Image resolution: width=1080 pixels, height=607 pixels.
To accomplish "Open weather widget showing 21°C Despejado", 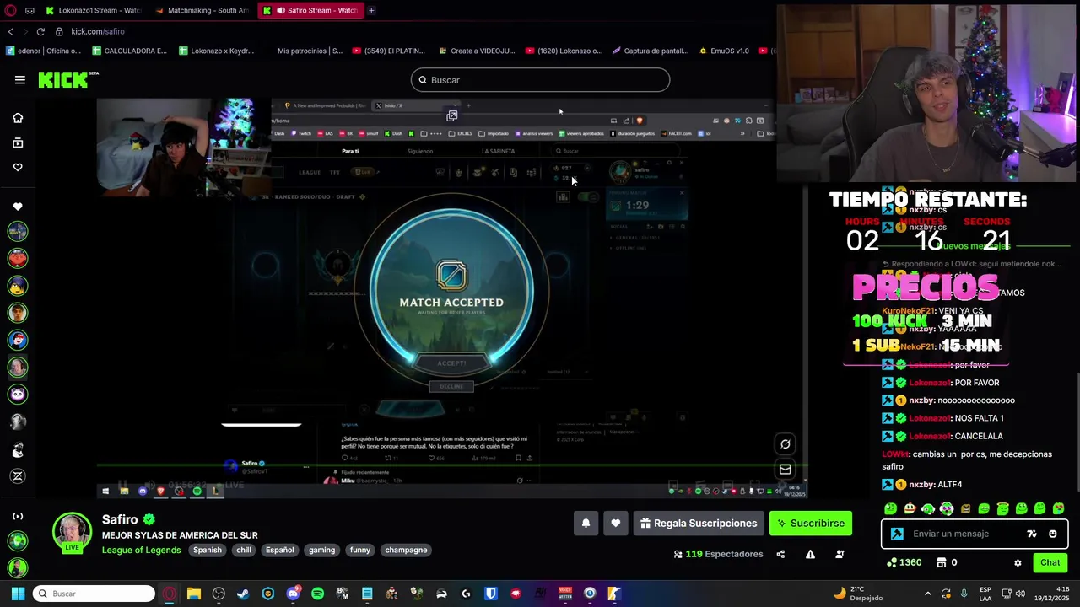I will [x=859, y=594].
